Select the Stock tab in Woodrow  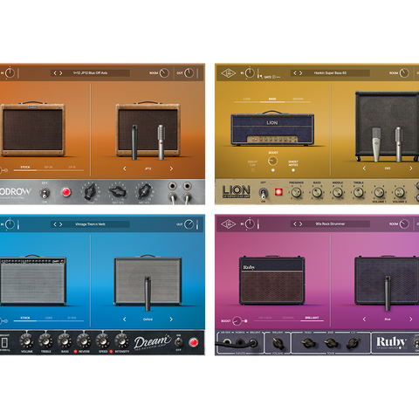tap(25, 168)
